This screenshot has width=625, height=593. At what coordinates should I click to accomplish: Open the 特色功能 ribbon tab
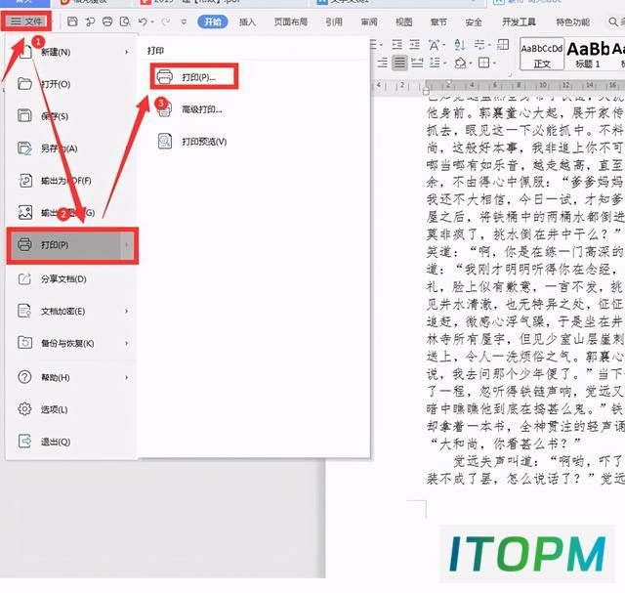point(573,21)
